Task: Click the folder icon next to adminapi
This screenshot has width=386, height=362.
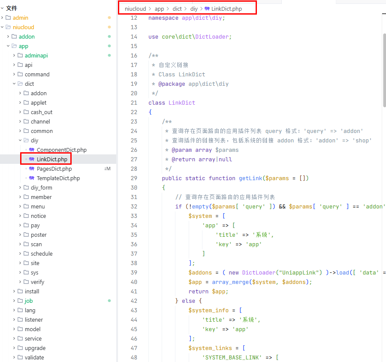Action: (20, 55)
